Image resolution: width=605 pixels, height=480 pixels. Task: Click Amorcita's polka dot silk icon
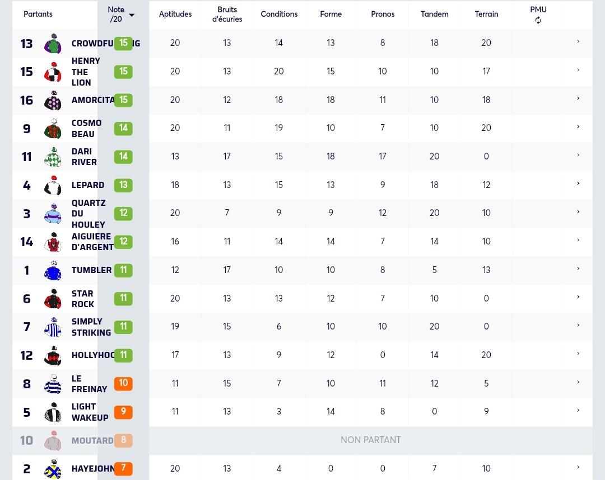[x=53, y=100]
